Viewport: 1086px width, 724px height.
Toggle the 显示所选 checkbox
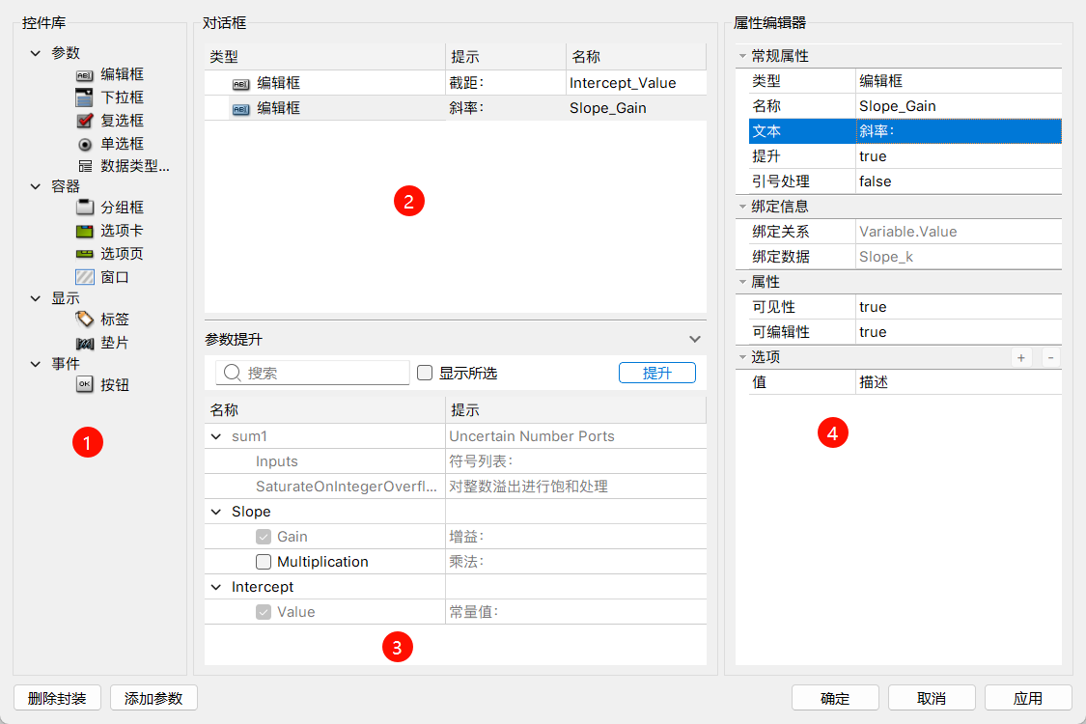[424, 373]
